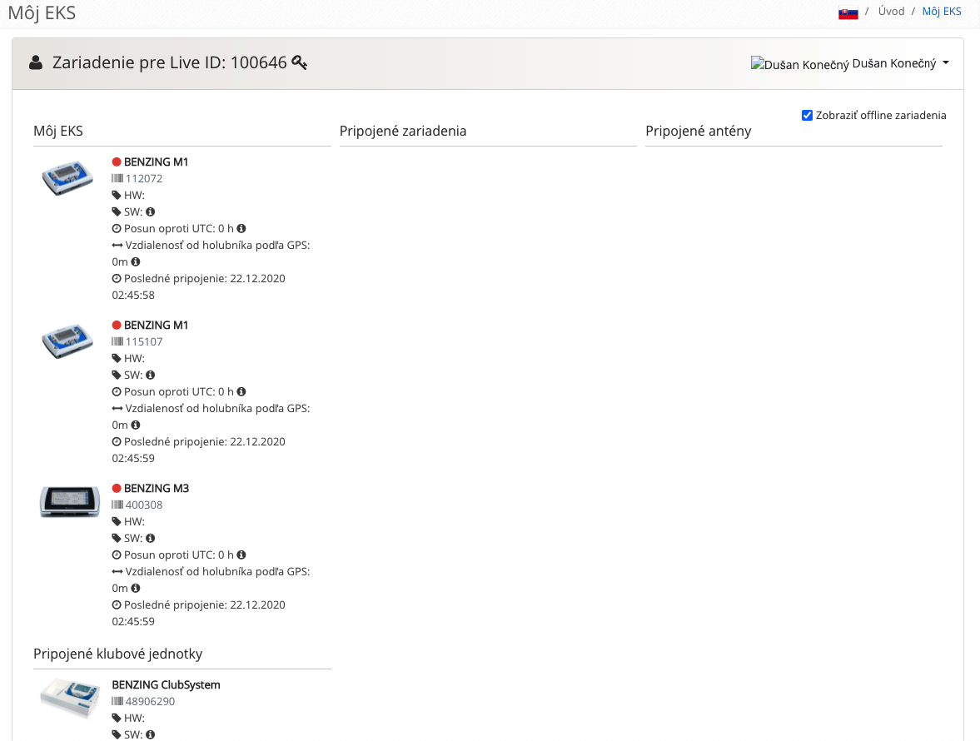980x741 pixels.
Task: Click Môj EKS breadcrumb link
Action: 942,12
